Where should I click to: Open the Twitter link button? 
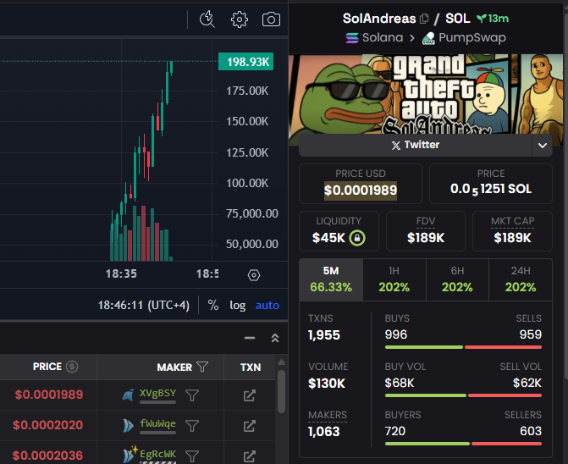415,146
